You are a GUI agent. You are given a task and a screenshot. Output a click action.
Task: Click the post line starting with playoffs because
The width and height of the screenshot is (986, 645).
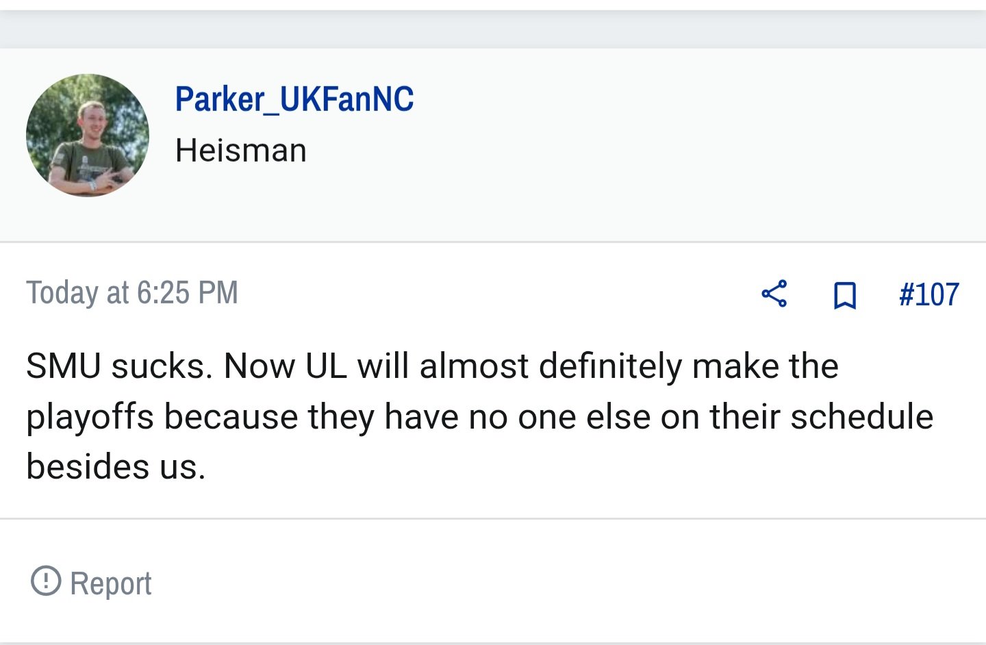tap(479, 416)
